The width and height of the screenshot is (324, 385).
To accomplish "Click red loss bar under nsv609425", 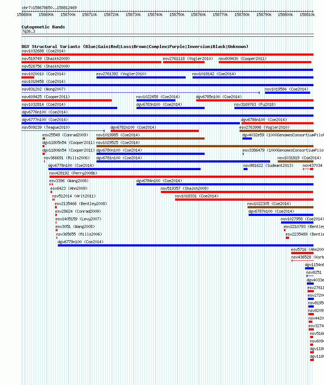I will [67, 100].
